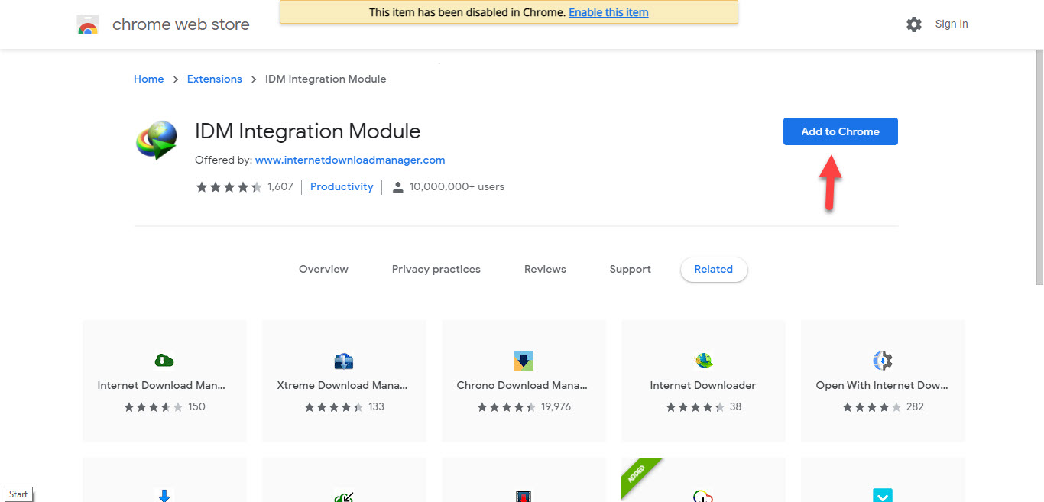The height and width of the screenshot is (502, 1044).
Task: Open the Open With Internet Download extension icon
Action: coord(883,361)
